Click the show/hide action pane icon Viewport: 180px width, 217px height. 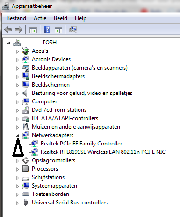58,30
